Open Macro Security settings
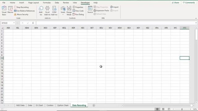The width and height of the screenshot is (198, 111). pos(21,14)
